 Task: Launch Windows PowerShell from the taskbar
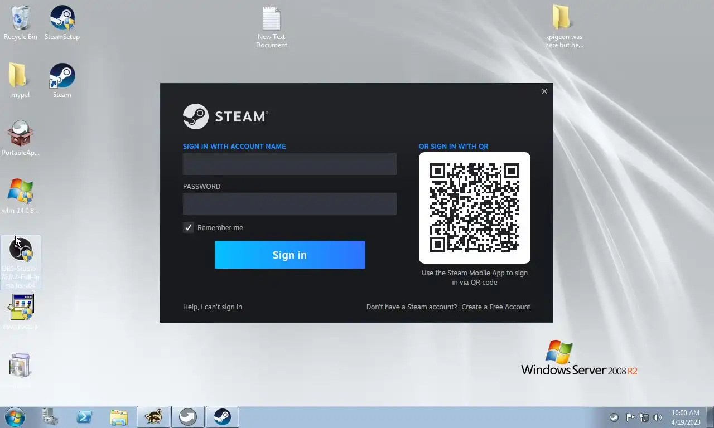click(x=84, y=417)
